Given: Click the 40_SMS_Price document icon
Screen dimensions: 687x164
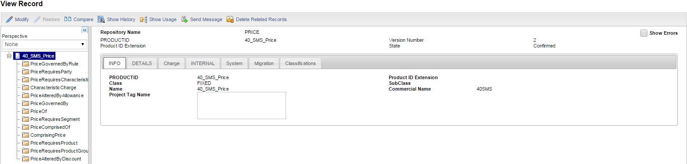Looking at the screenshot, I should point(18,56).
